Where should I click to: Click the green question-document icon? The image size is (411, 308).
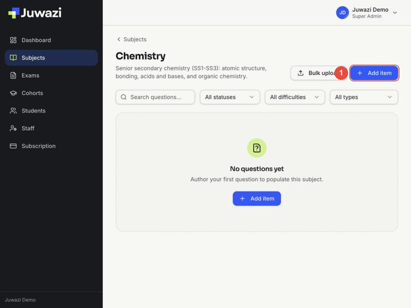coord(257,148)
